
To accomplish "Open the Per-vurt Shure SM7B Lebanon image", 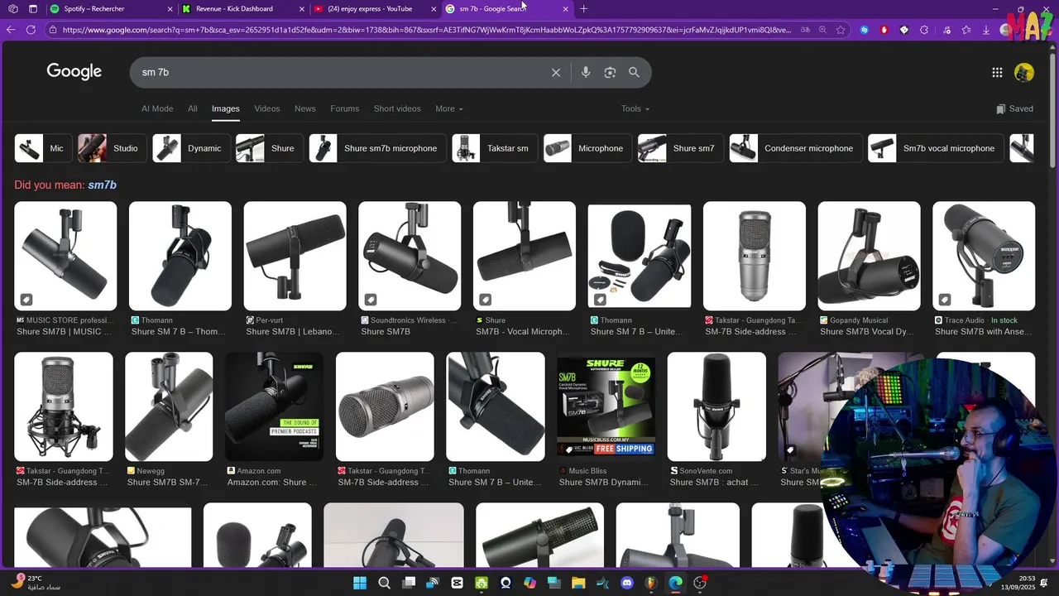I will [295, 256].
